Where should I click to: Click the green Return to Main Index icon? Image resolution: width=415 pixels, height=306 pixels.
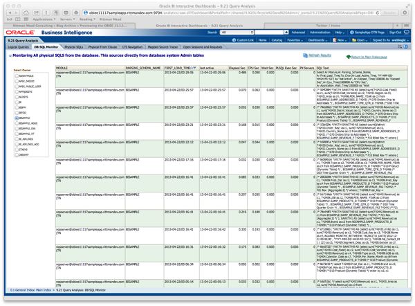tap(349, 57)
